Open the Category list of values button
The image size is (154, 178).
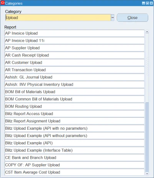pos(112,18)
